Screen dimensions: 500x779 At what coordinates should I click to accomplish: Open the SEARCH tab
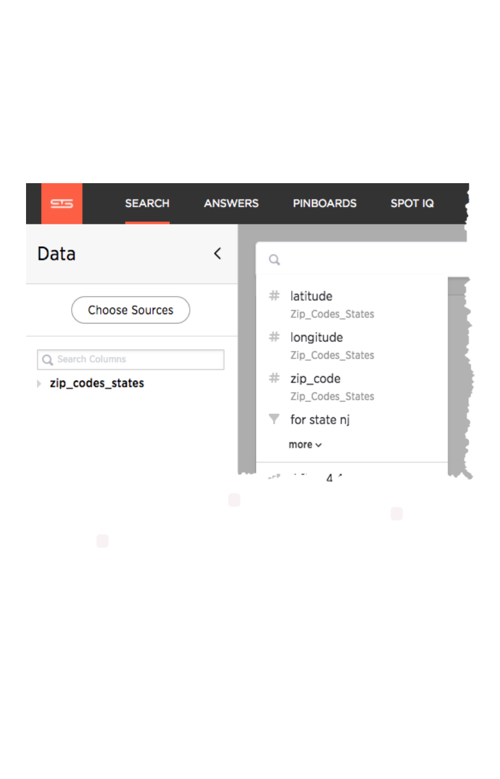(x=147, y=203)
